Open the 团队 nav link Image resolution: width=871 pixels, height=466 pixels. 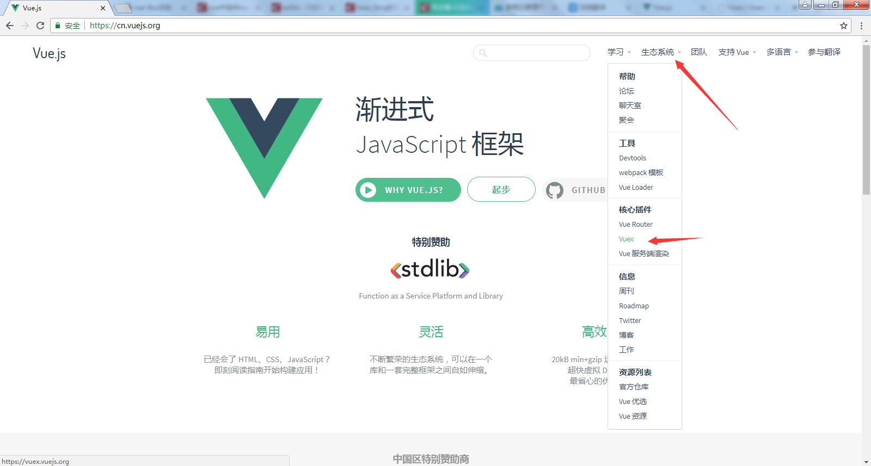(x=699, y=52)
